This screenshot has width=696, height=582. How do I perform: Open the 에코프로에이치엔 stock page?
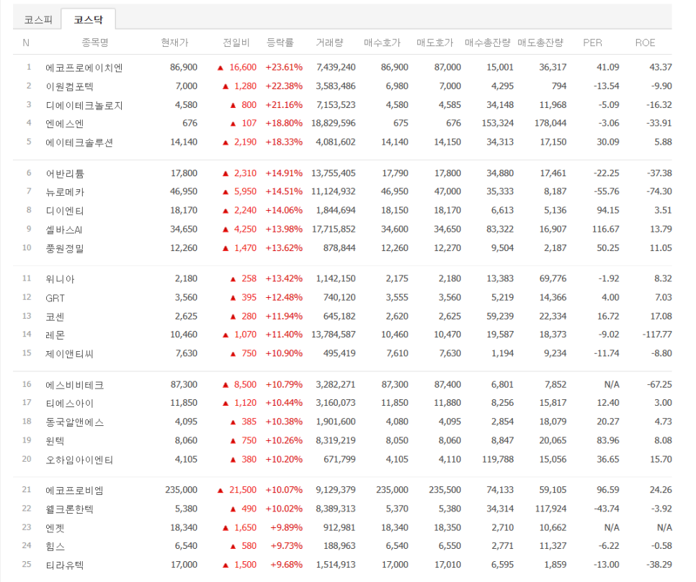pos(84,68)
